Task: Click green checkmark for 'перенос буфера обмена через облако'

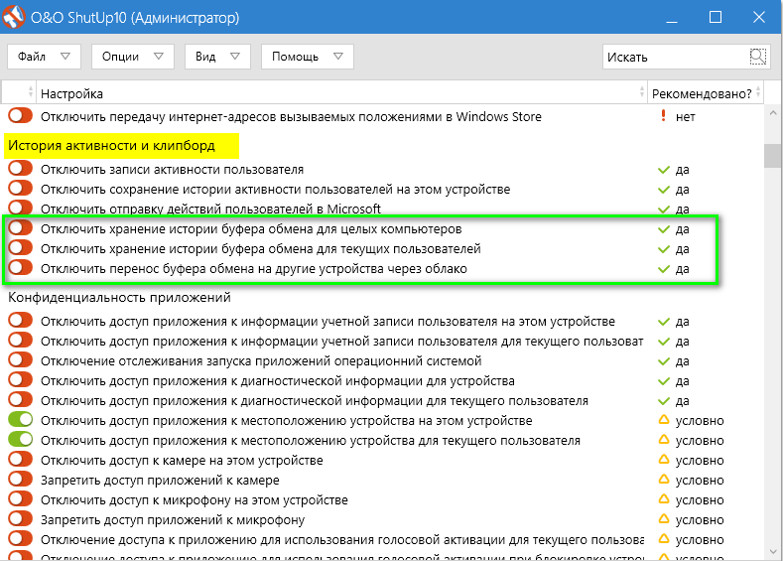Action: pos(664,269)
